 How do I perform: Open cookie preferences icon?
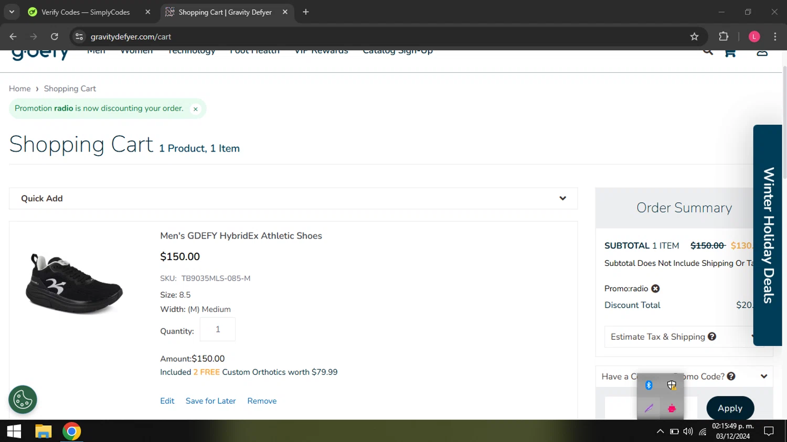click(23, 400)
